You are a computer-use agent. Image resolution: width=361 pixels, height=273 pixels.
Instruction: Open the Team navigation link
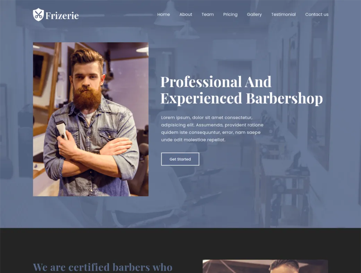click(x=207, y=14)
